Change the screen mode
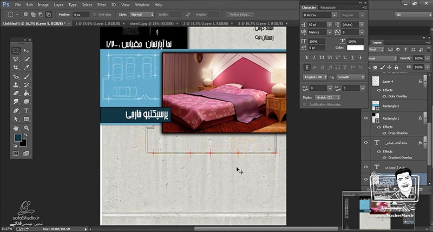The image size is (433, 232). coord(26,154)
